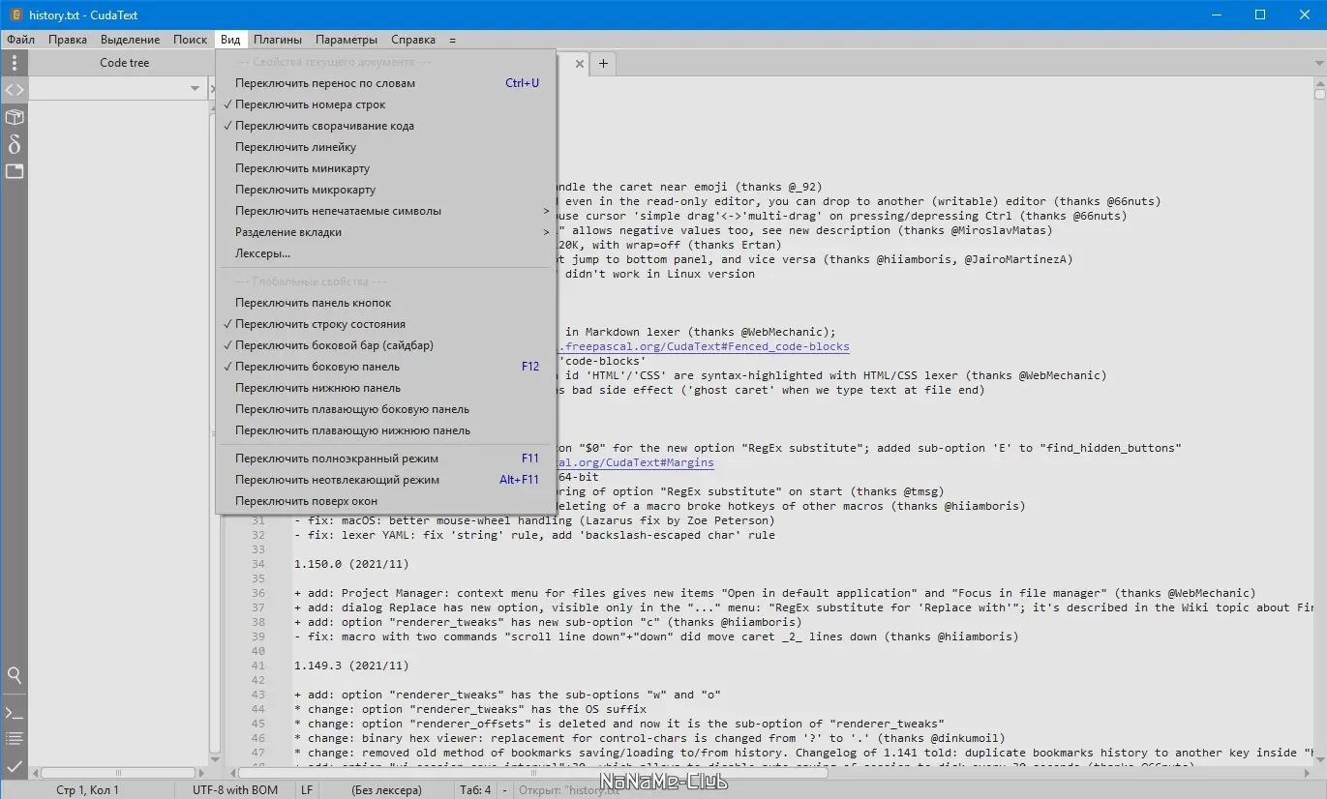This screenshot has width=1327, height=799.
Task: Toggle sidebar (Переключить боковой бар)
Action: (x=386, y=345)
